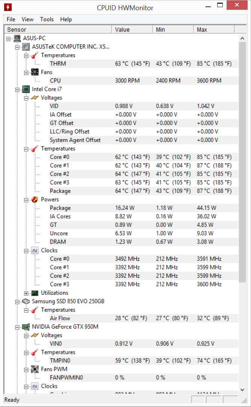Image resolution: width=251 pixels, height=407 pixels.
Task: Click the Value column header
Action: click(132, 30)
